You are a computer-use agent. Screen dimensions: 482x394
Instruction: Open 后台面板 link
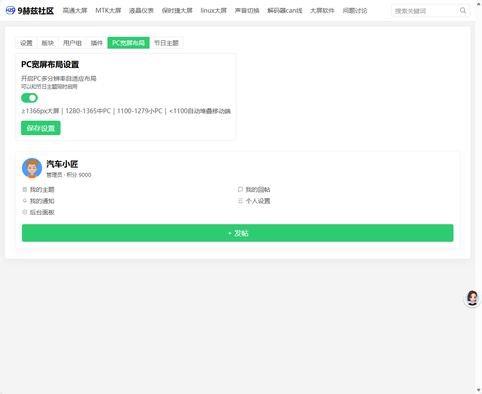click(x=42, y=212)
